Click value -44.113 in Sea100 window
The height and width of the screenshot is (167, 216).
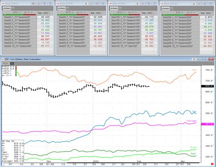click(x=149, y=17)
